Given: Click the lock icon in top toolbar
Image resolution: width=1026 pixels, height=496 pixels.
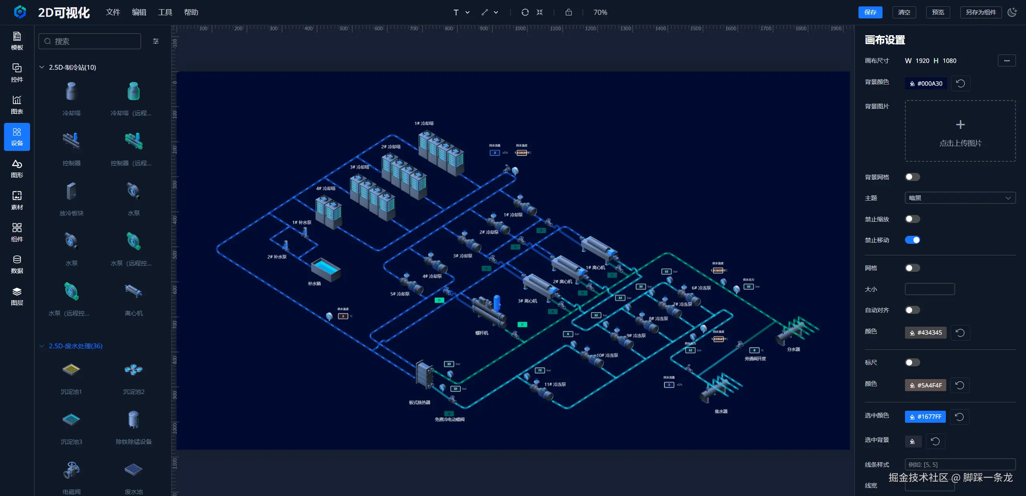Looking at the screenshot, I should [x=568, y=12].
